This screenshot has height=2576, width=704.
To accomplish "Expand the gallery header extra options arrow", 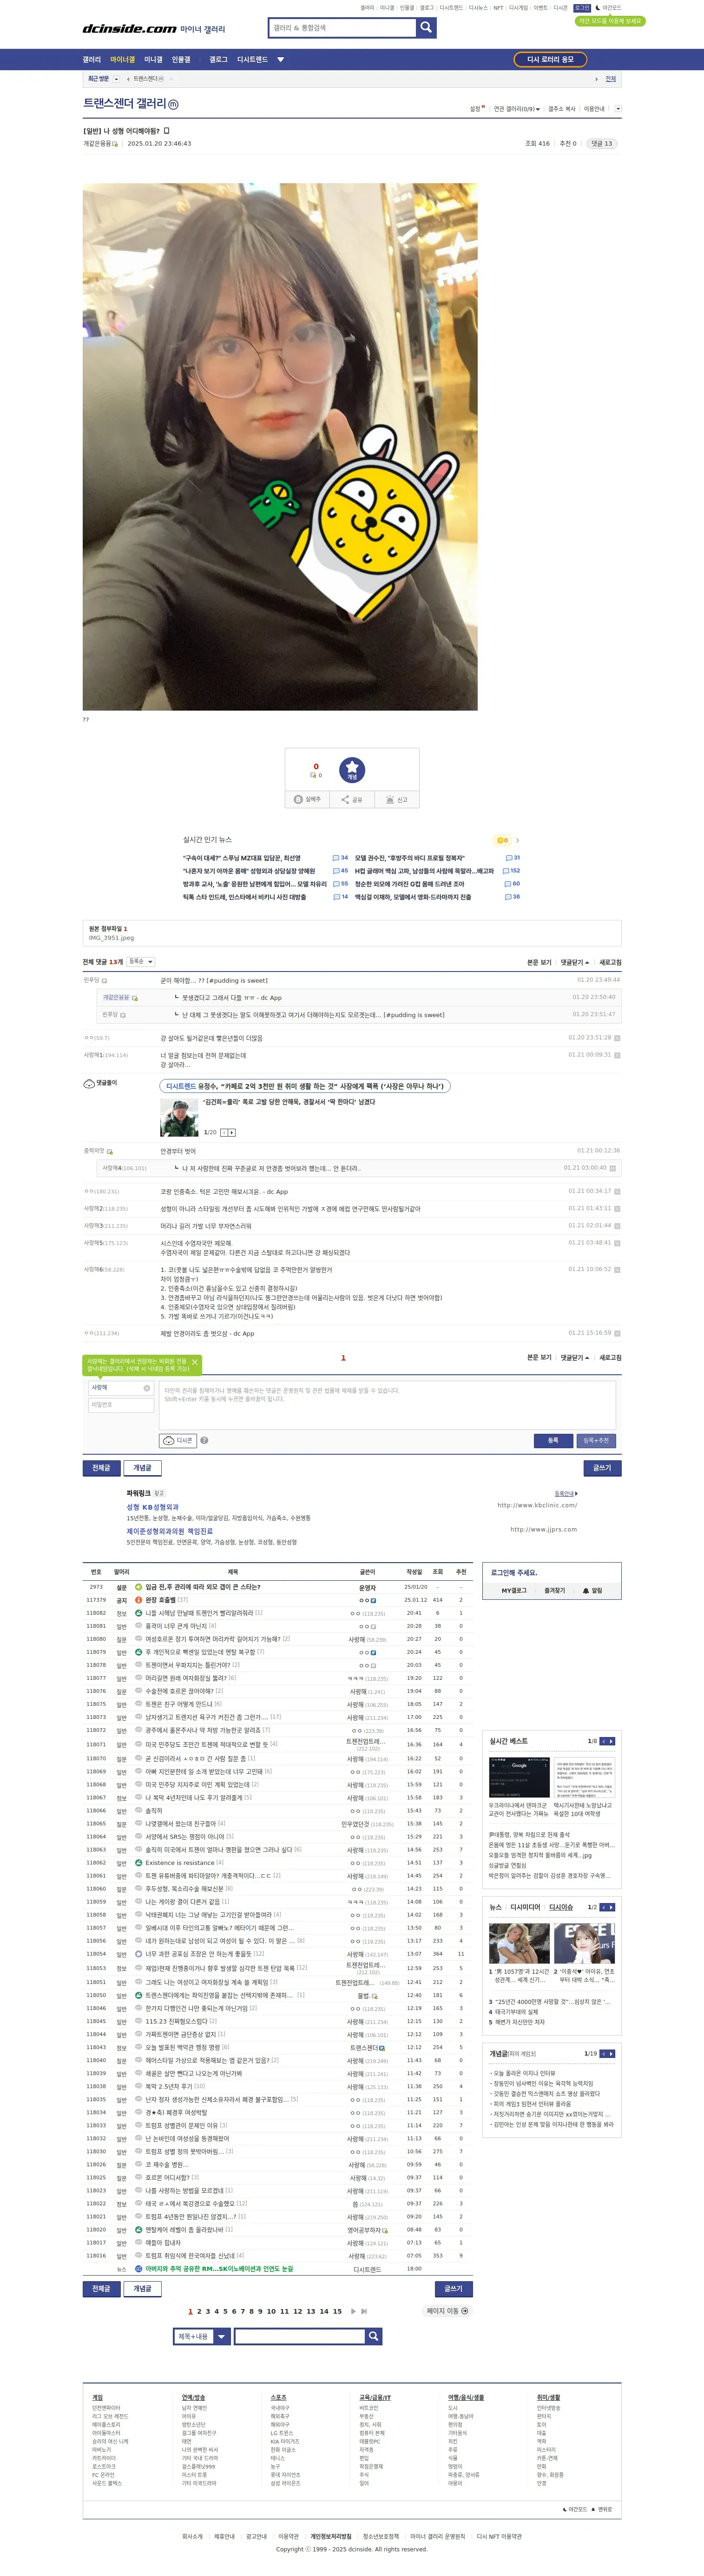I will tap(617, 109).
